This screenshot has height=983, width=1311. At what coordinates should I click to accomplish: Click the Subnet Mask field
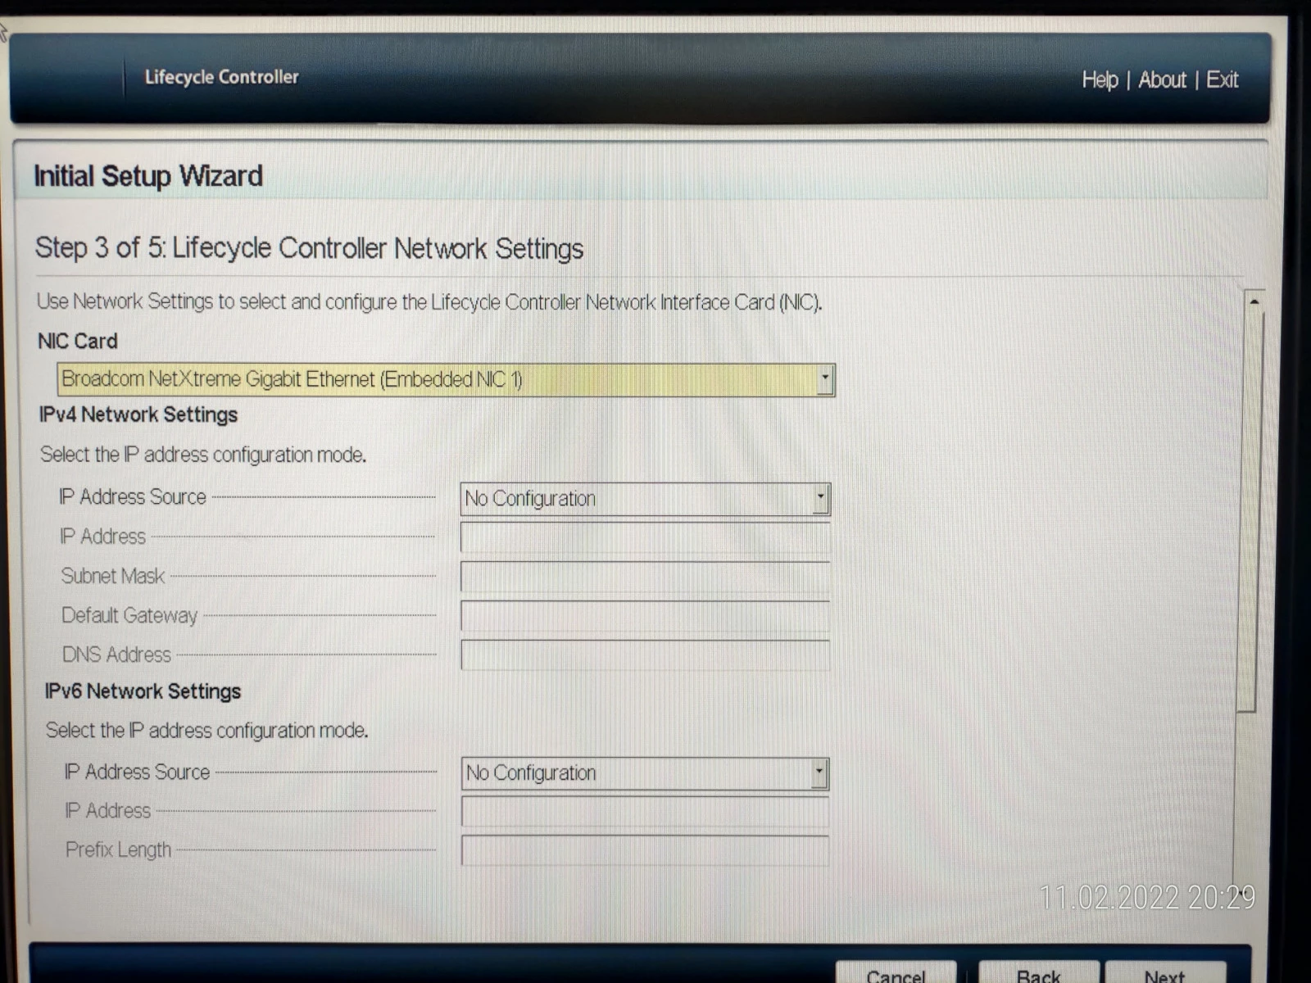point(646,577)
